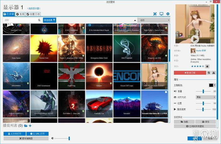Select Diablo 3 Imperius wallpaper
The width and height of the screenshot is (221, 144).
click(71, 48)
